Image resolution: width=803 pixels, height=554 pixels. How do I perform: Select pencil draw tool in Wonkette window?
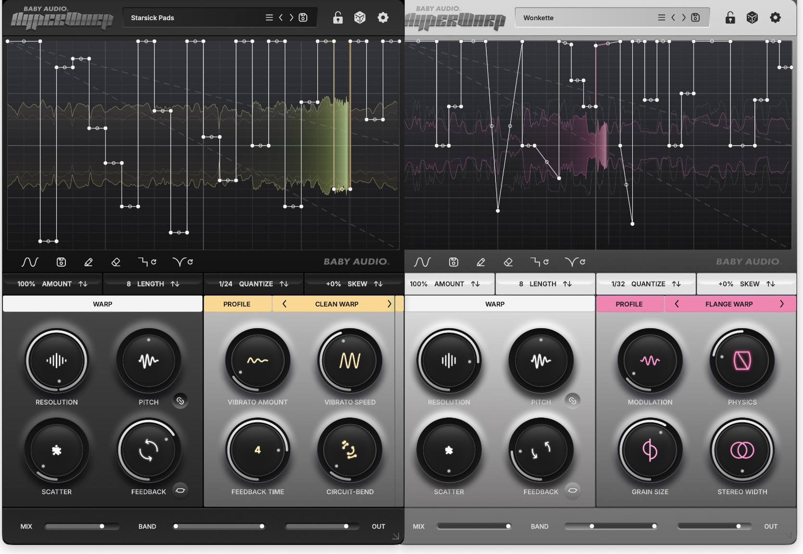[481, 262]
